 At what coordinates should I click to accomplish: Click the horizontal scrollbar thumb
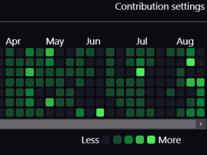pyautogui.click(x=98, y=124)
